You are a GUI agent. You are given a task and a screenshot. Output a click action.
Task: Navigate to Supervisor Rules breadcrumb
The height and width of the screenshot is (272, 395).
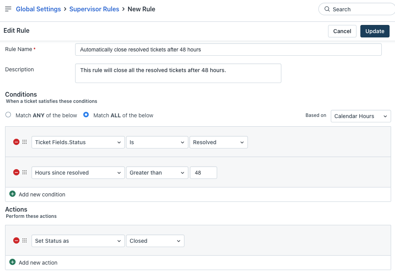[x=94, y=9]
